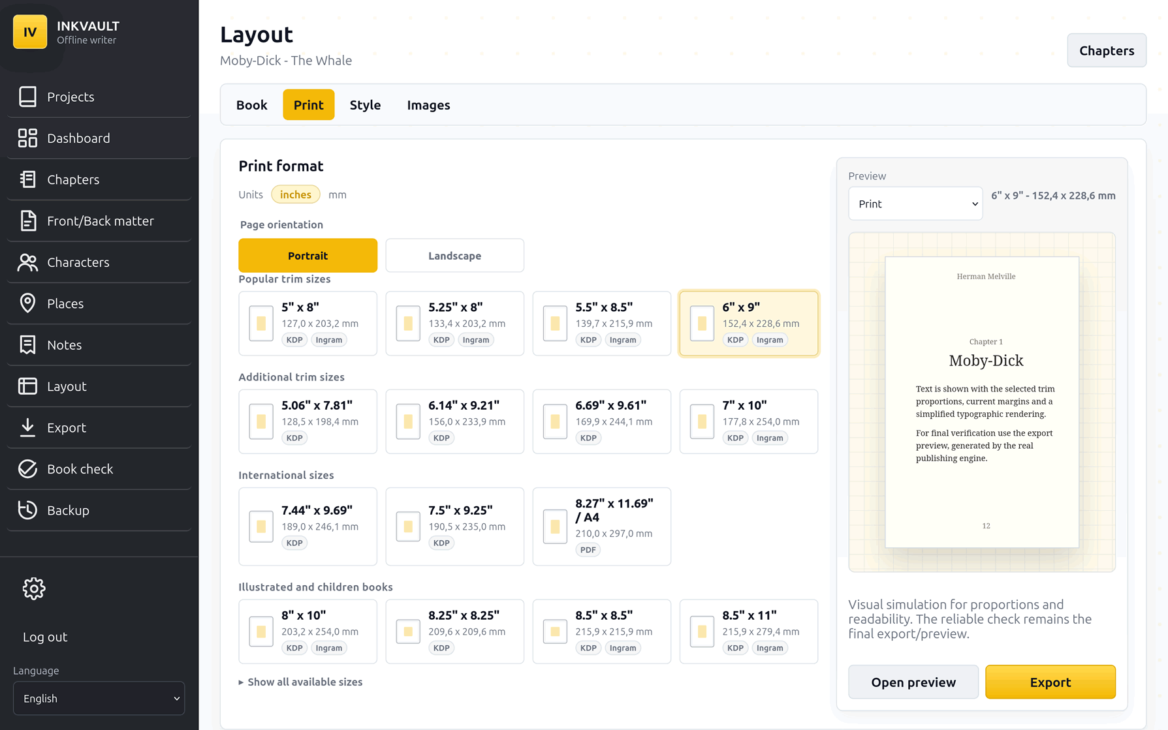Viewport: 1168px width, 730px height.
Task: Click page icon on 7" x 10" card
Action: (x=702, y=421)
